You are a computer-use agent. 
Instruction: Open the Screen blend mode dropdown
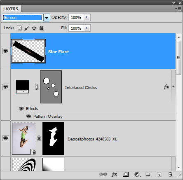pyautogui.click(x=47, y=18)
